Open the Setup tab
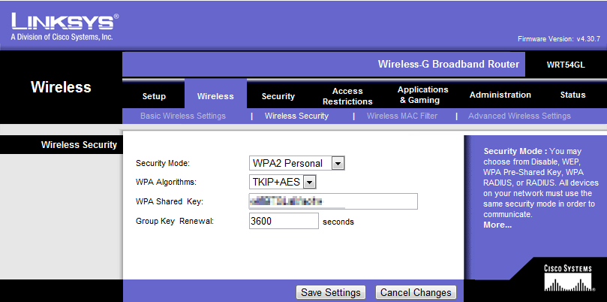The height and width of the screenshot is (302, 607). [x=154, y=96]
